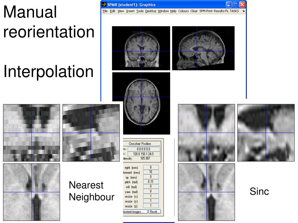Click the menu bar overflow arrow

coord(244,11)
